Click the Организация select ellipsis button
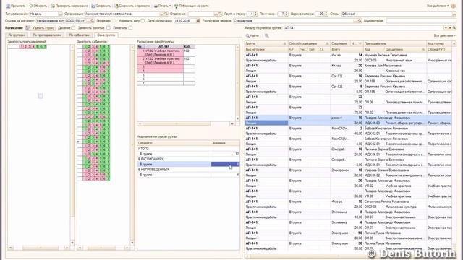This screenshot has width=463, height=260. [161, 14]
